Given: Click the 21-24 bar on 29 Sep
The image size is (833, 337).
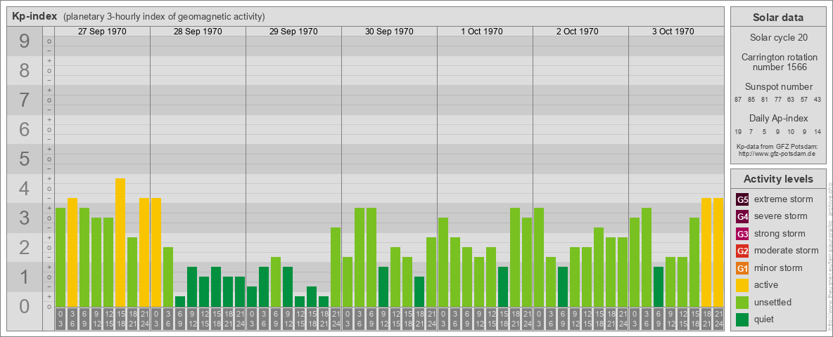Looking at the screenshot, I should (x=335, y=267).
